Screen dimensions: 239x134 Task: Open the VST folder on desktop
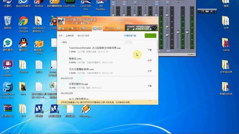pos(23,111)
